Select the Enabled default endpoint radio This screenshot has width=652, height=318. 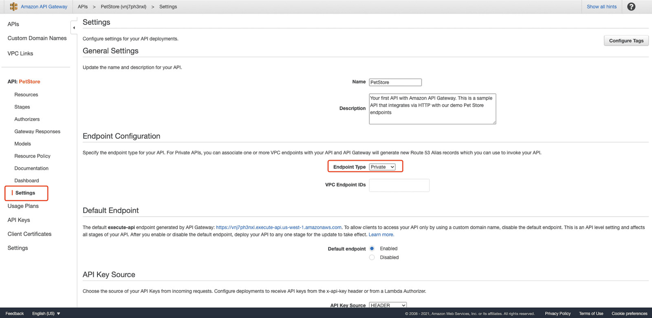click(372, 248)
